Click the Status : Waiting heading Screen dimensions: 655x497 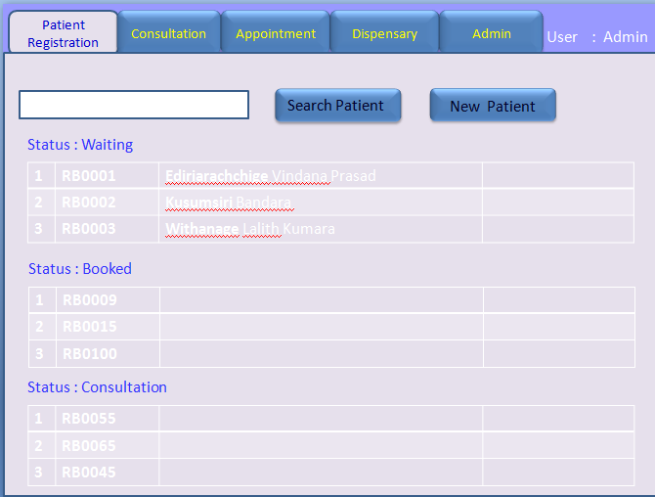tap(80, 145)
